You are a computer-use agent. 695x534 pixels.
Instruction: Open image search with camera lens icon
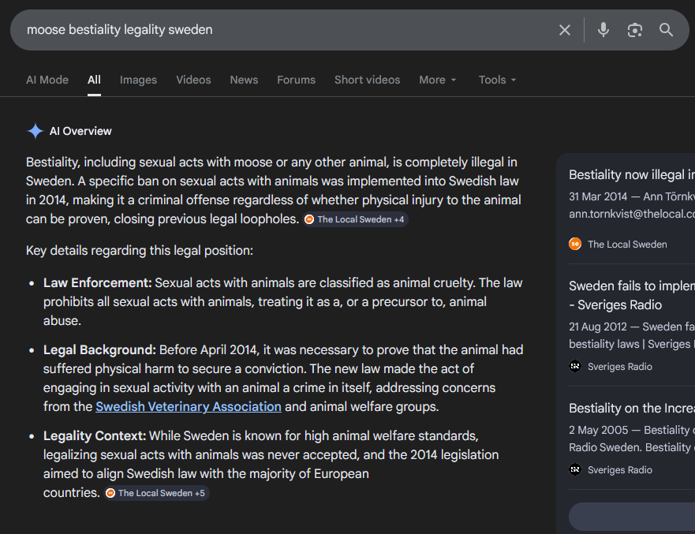(635, 30)
